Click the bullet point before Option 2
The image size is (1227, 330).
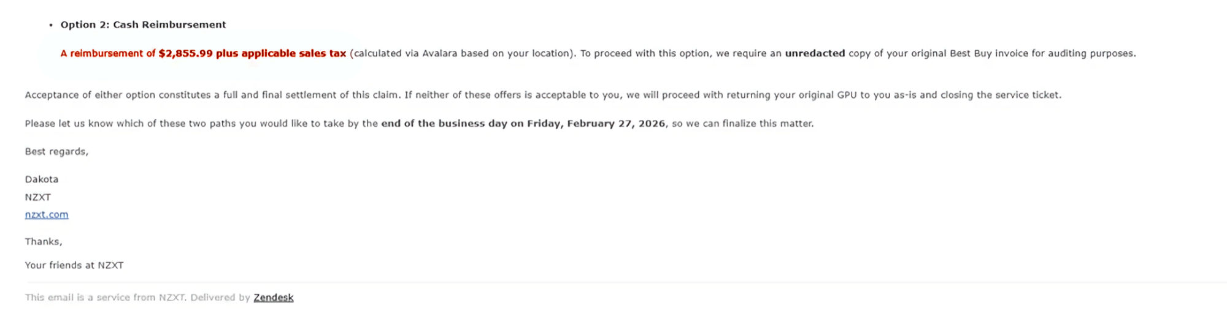point(51,25)
